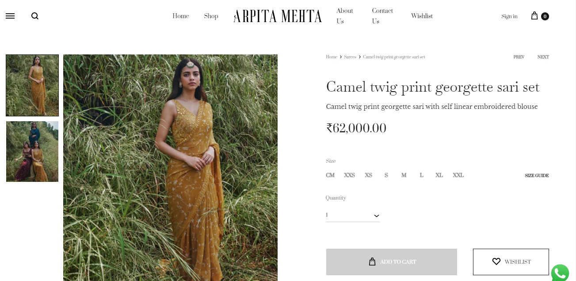Screen dimensions: 576x281
Task: Click the WhatsApp chat icon
Action: [x=561, y=273]
